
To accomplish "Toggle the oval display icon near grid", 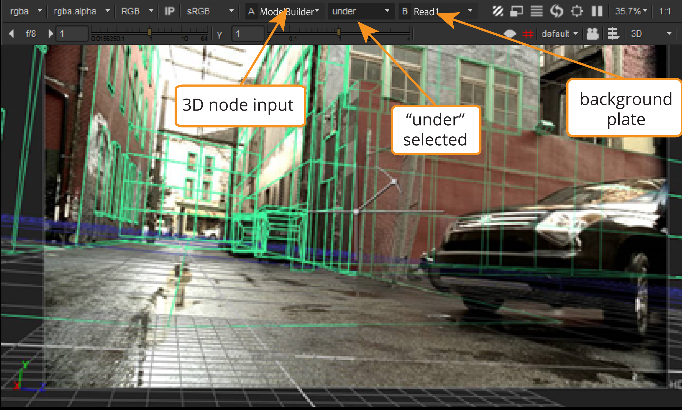I will tap(510, 34).
